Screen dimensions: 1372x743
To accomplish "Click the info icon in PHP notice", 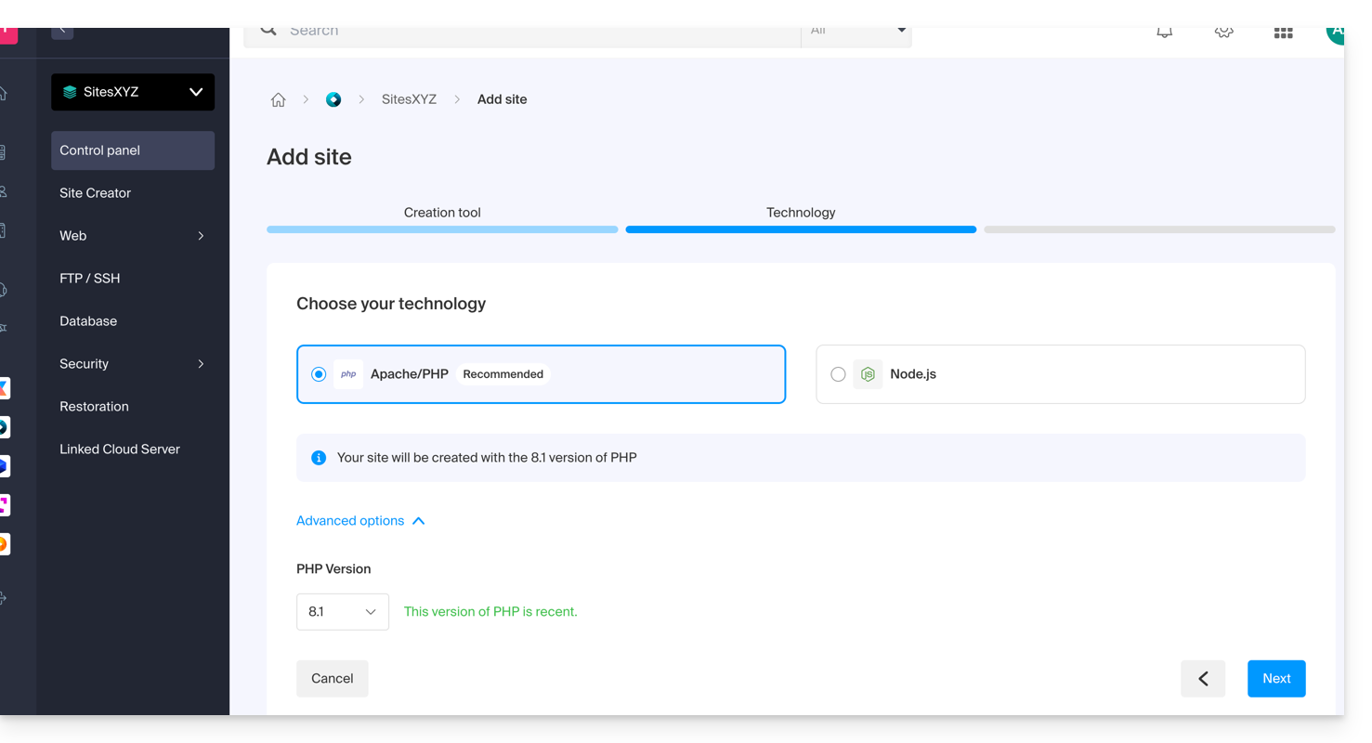I will coord(319,458).
